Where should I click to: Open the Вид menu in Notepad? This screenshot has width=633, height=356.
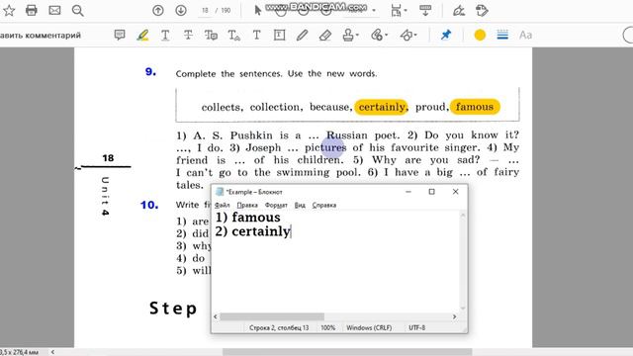(300, 205)
